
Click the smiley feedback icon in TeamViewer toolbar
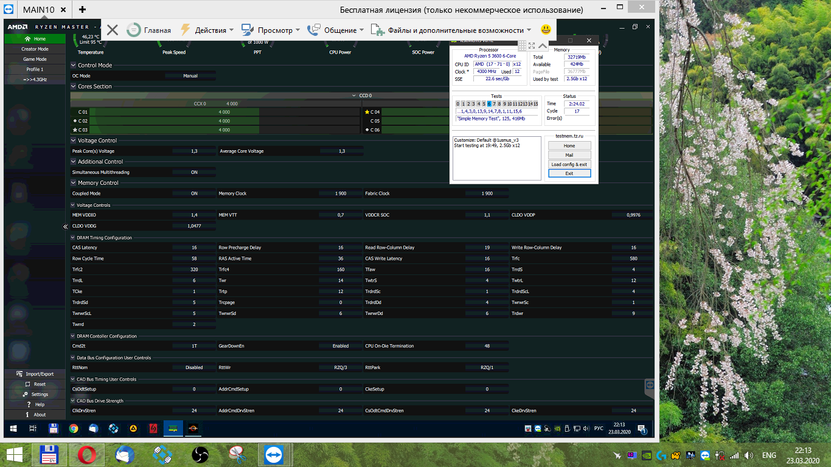point(546,30)
